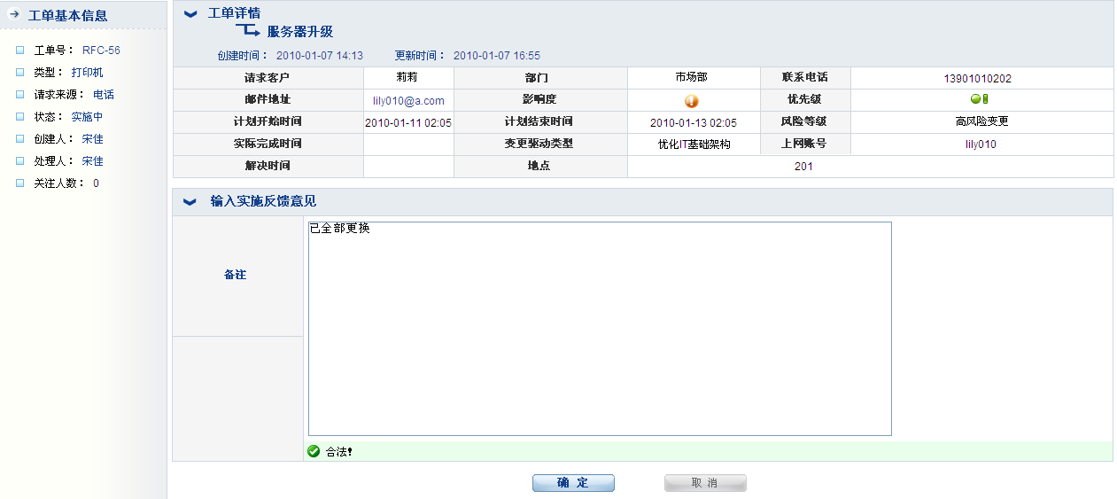Click the green priority indicator icon
This screenshot has height=499, width=1117.
click(x=979, y=99)
